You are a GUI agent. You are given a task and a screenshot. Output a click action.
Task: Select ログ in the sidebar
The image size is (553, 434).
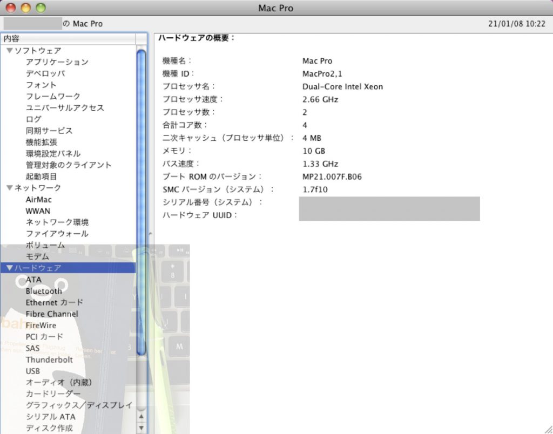point(33,119)
